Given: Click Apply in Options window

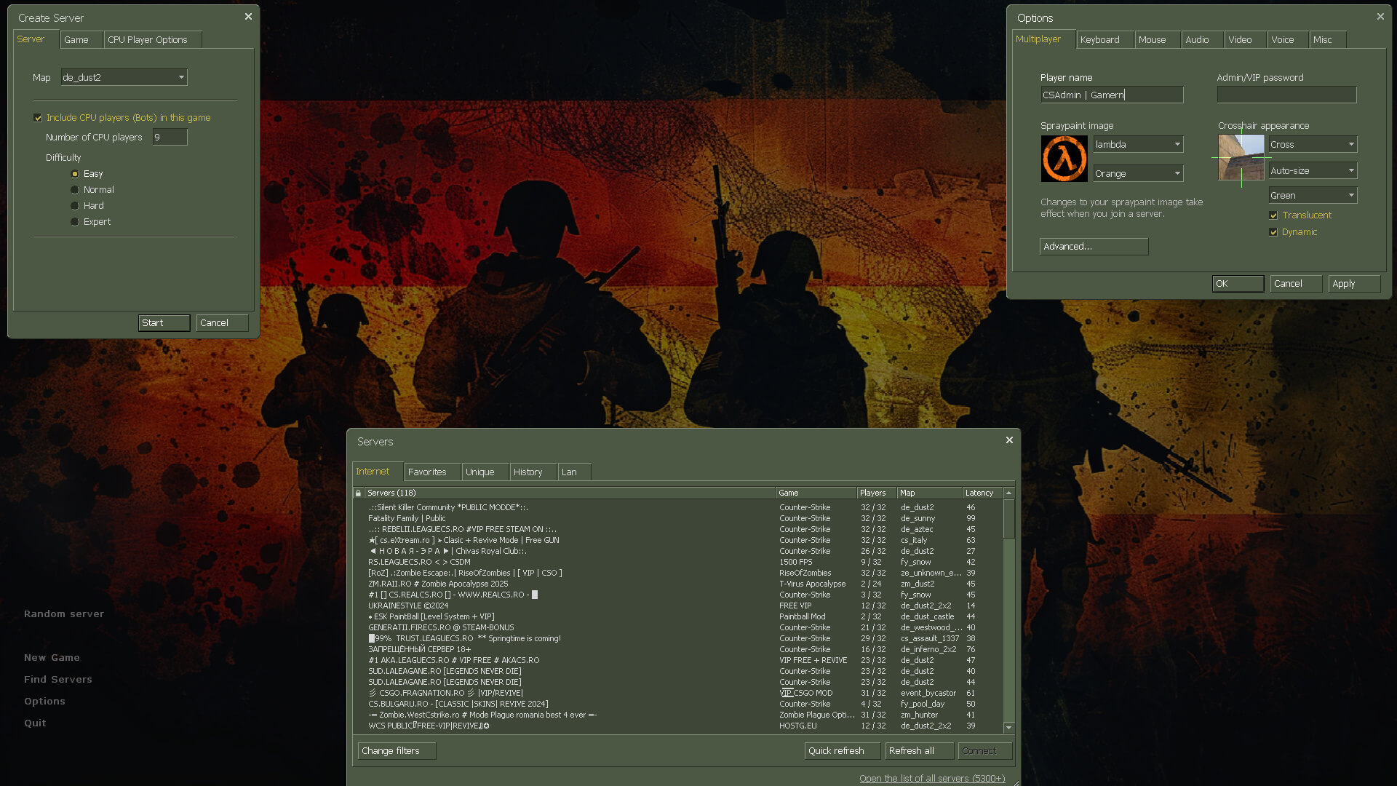Looking at the screenshot, I should [x=1354, y=284].
